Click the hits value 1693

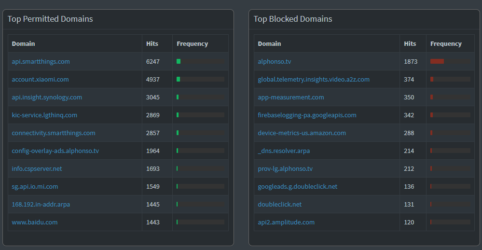153,168
